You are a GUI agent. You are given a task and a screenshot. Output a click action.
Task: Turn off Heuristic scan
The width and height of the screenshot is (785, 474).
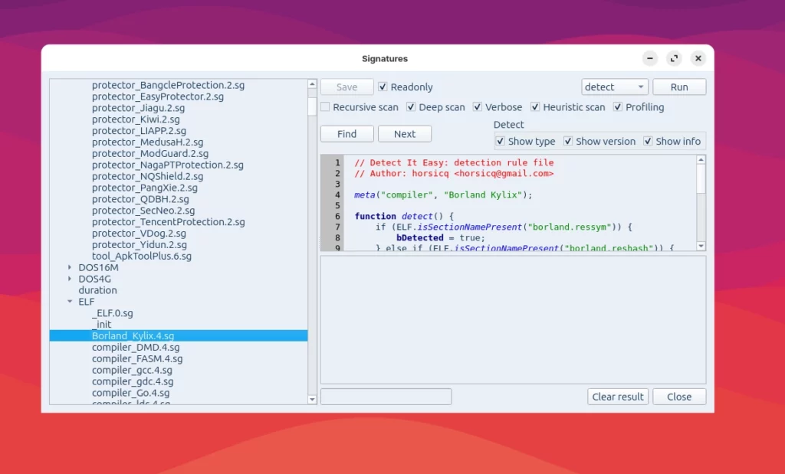point(536,107)
